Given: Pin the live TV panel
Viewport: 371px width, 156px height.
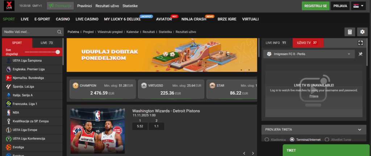Looking at the screenshot, I should click(360, 54).
